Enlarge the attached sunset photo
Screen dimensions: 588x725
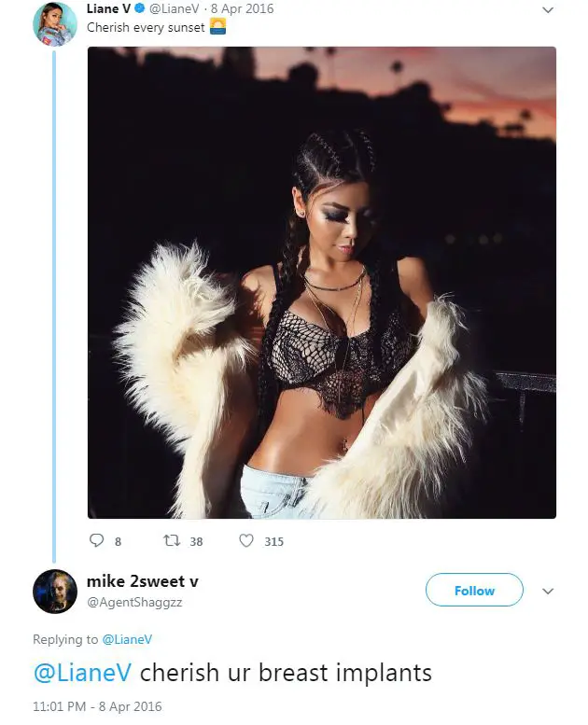(x=321, y=283)
